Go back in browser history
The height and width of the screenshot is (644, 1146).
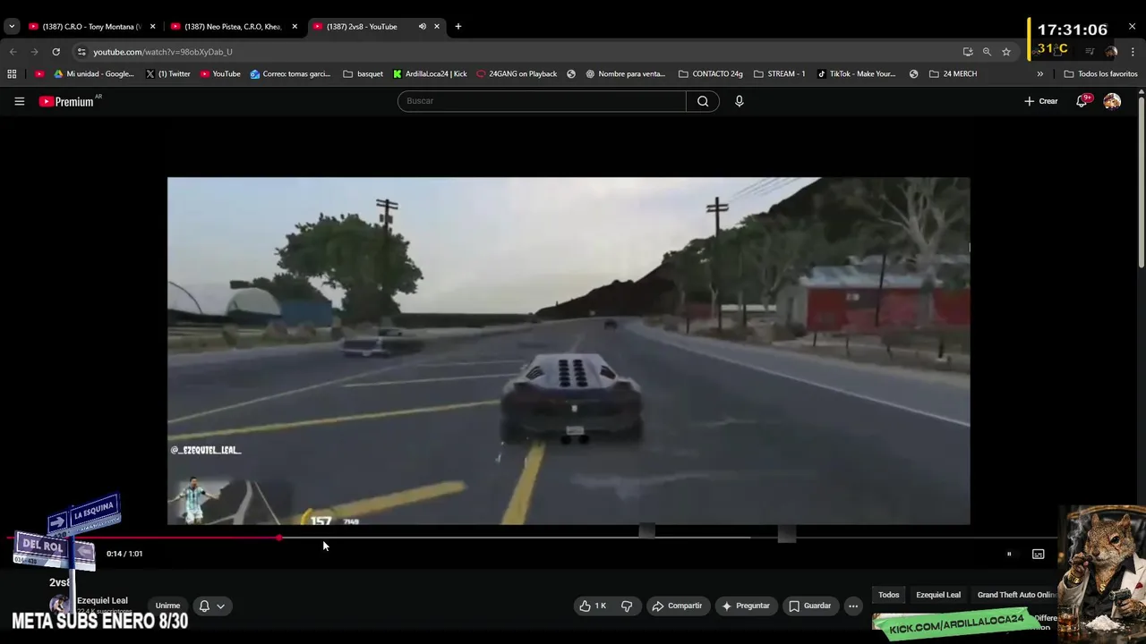[13, 52]
